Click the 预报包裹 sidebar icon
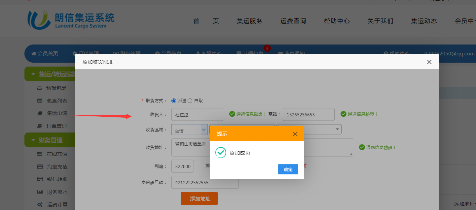This screenshot has height=210, width=476. pyautogui.click(x=40, y=88)
